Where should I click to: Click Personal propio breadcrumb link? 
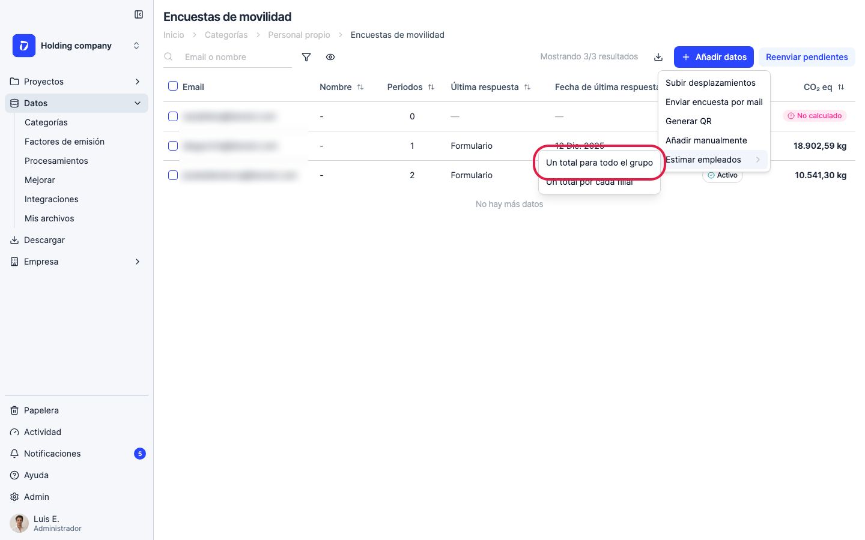click(x=299, y=35)
